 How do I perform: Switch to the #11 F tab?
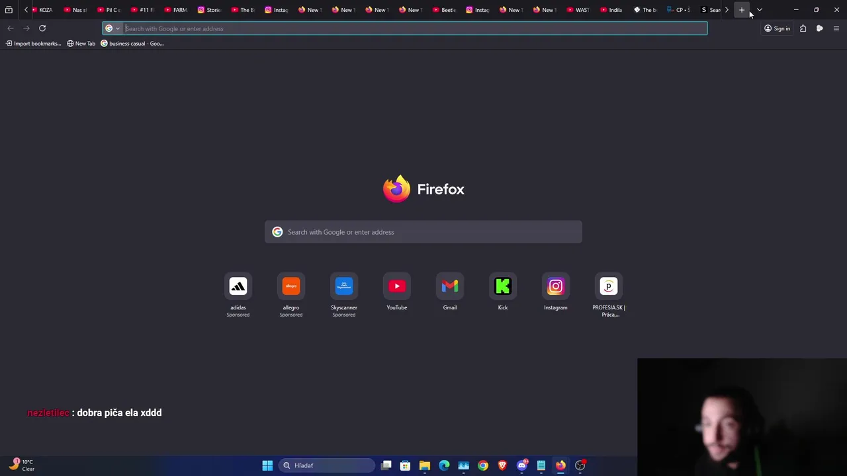144,10
